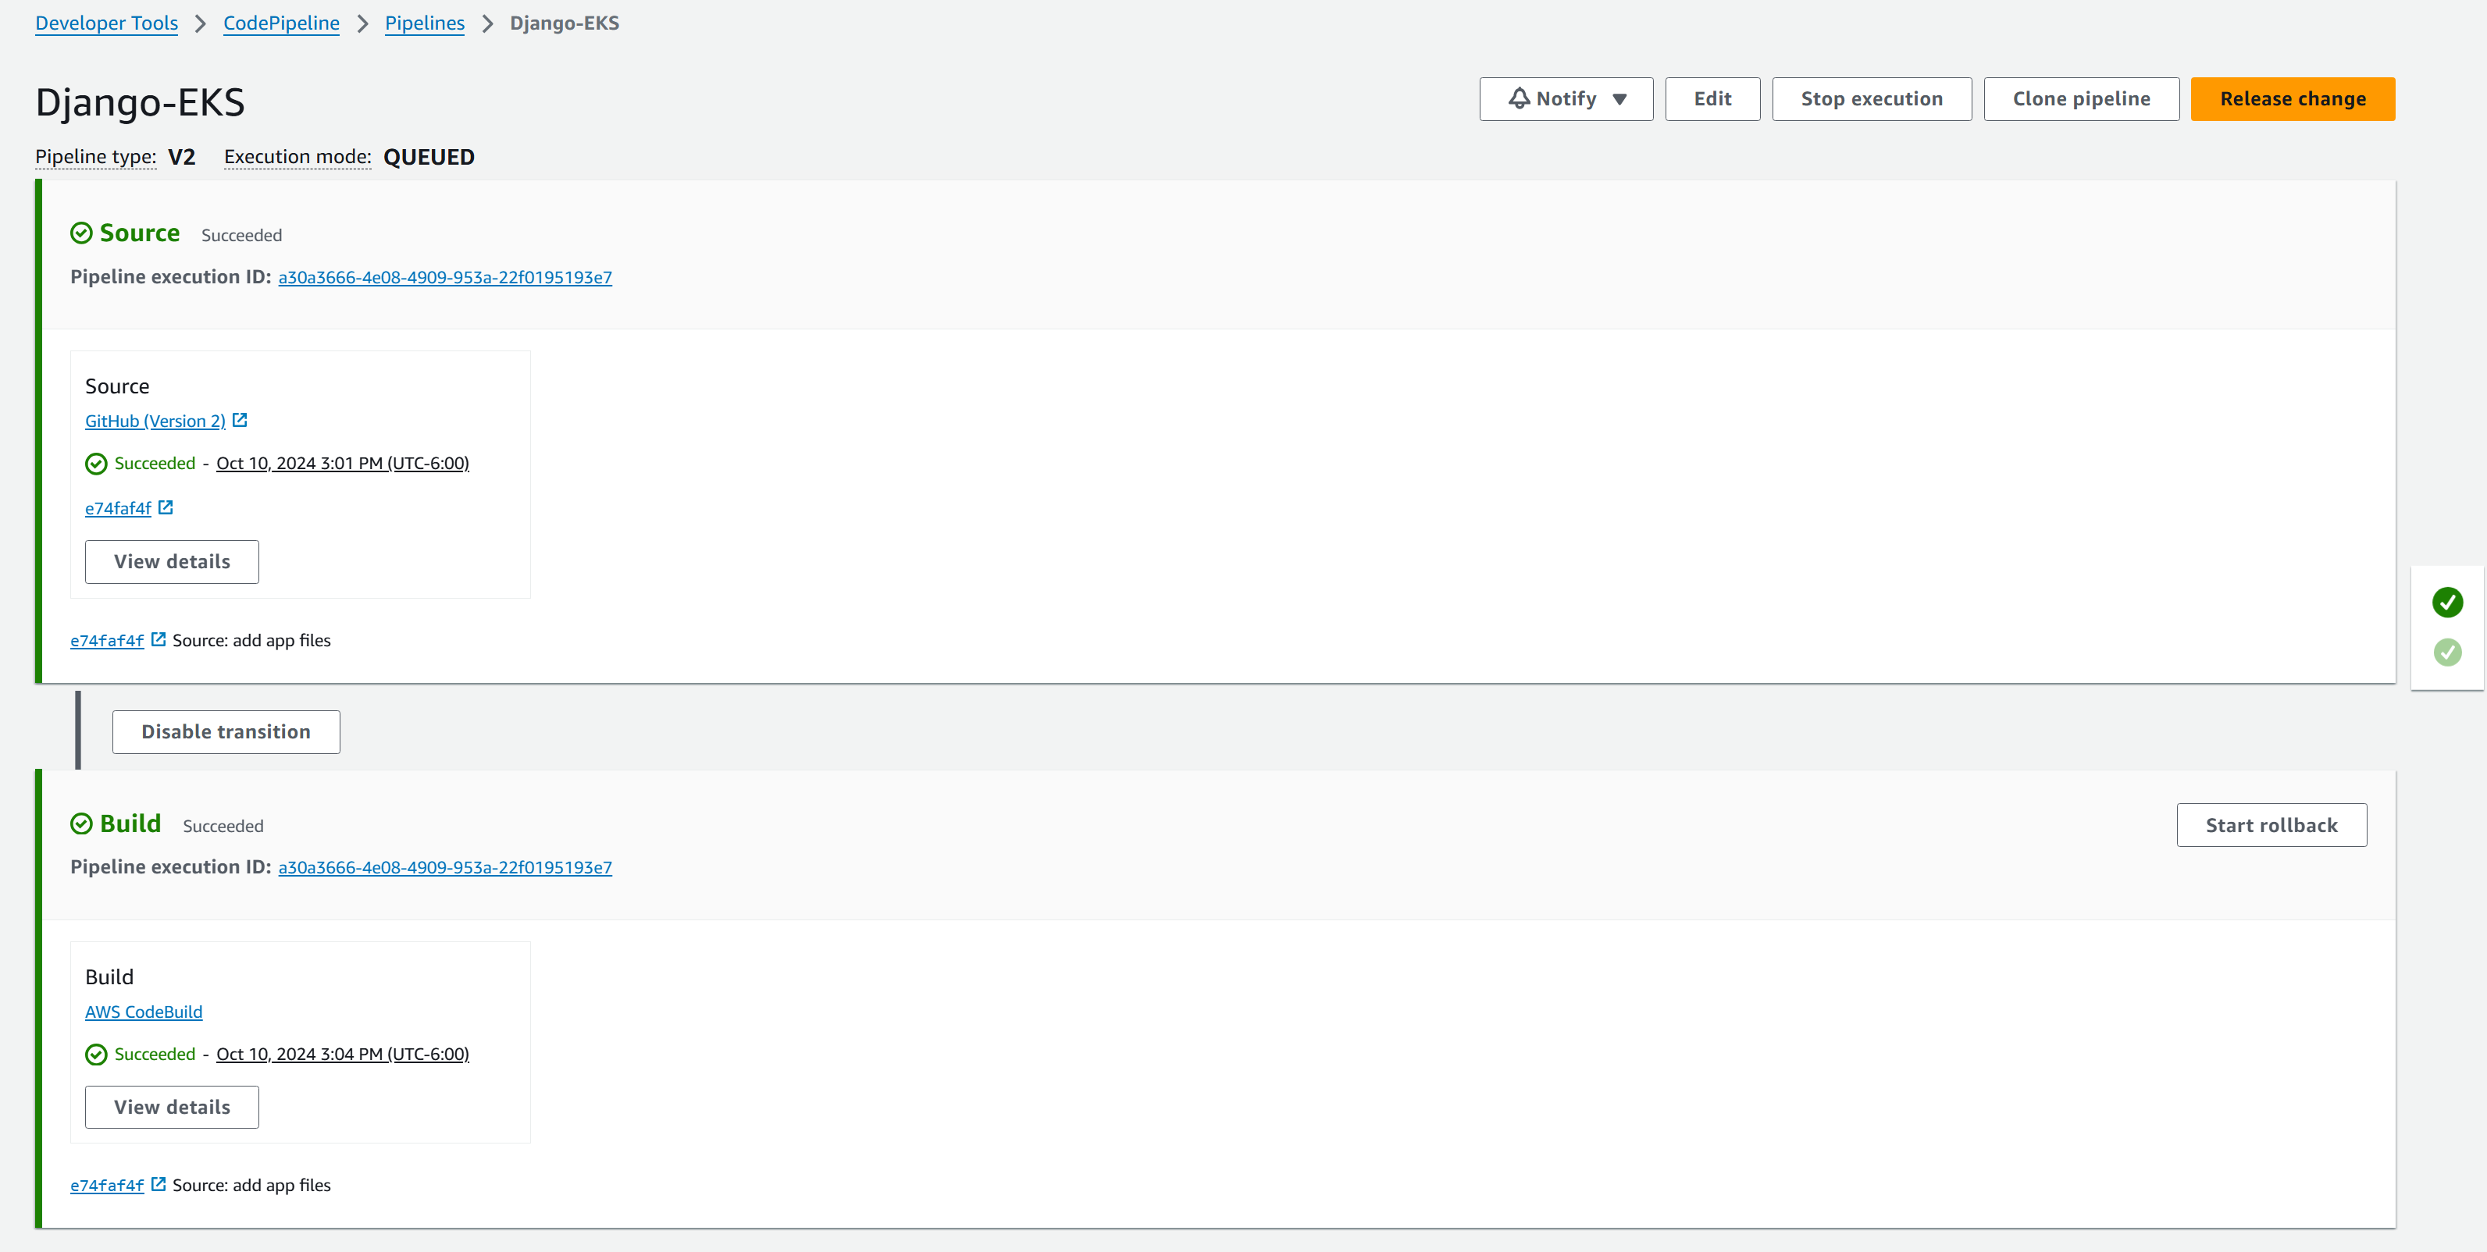View details of the Build action
2487x1252 pixels.
[172, 1107]
